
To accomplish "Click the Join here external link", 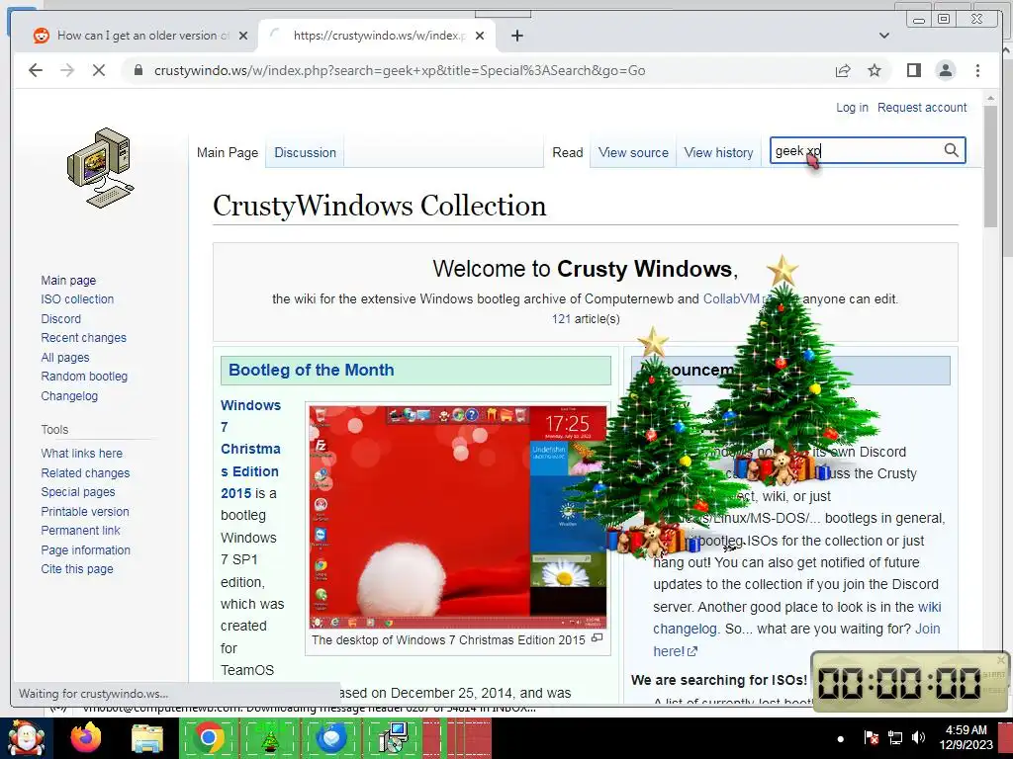I will tap(797, 639).
